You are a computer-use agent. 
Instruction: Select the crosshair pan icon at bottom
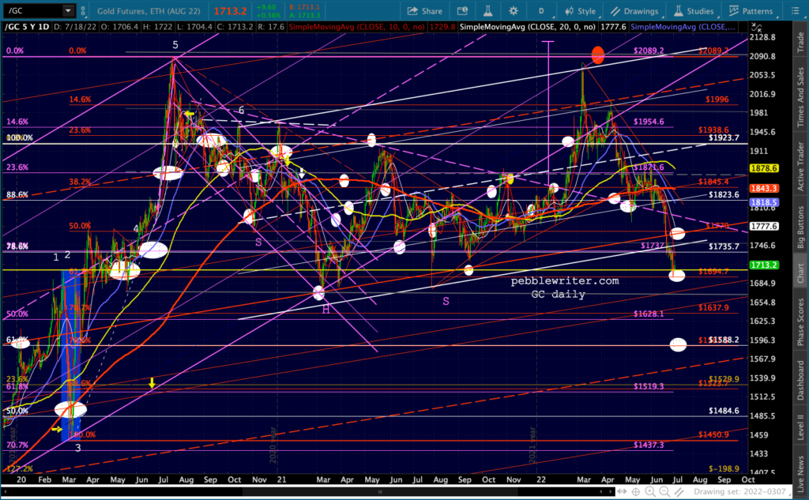pos(636,492)
